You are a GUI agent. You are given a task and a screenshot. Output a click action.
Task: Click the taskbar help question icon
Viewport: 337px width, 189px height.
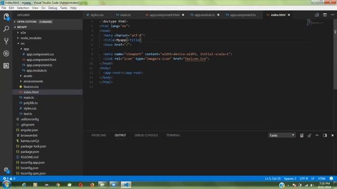(282, 185)
